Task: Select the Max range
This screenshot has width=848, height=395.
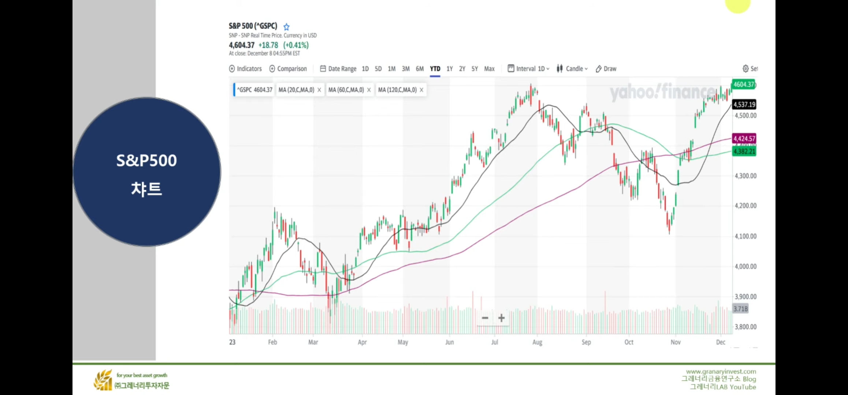Action: (x=489, y=69)
